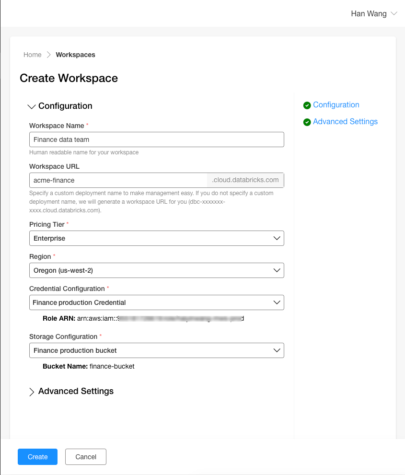The image size is (405, 475).
Task: Go to Home in the breadcrumb
Action: click(x=33, y=55)
